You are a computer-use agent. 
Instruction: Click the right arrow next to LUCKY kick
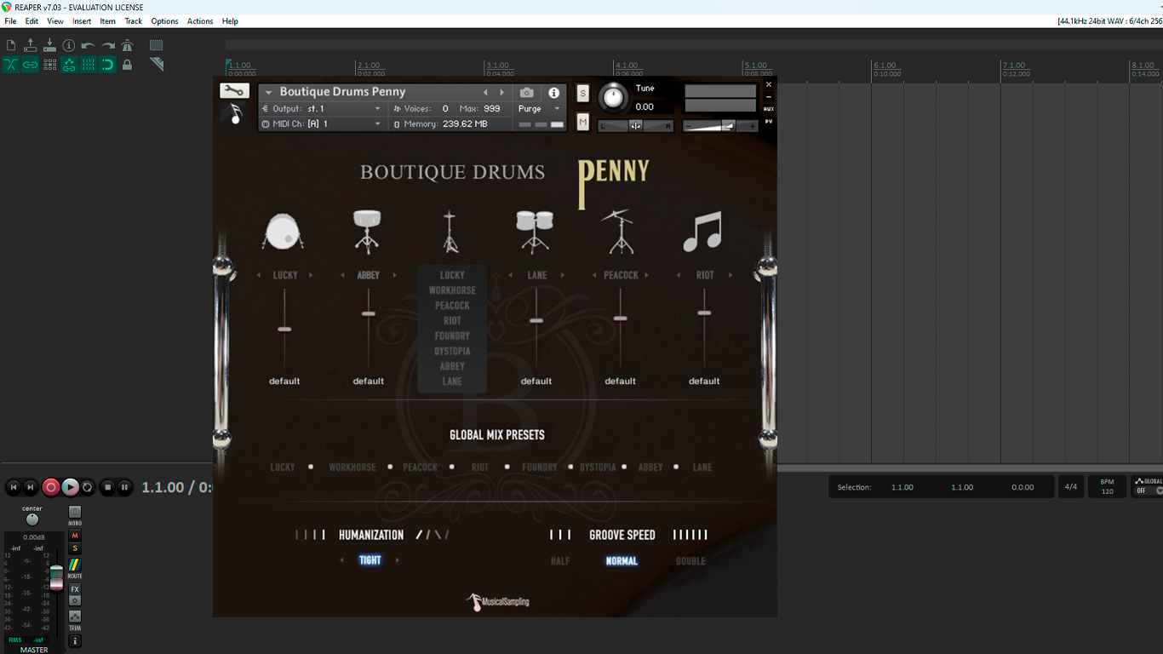click(x=311, y=275)
